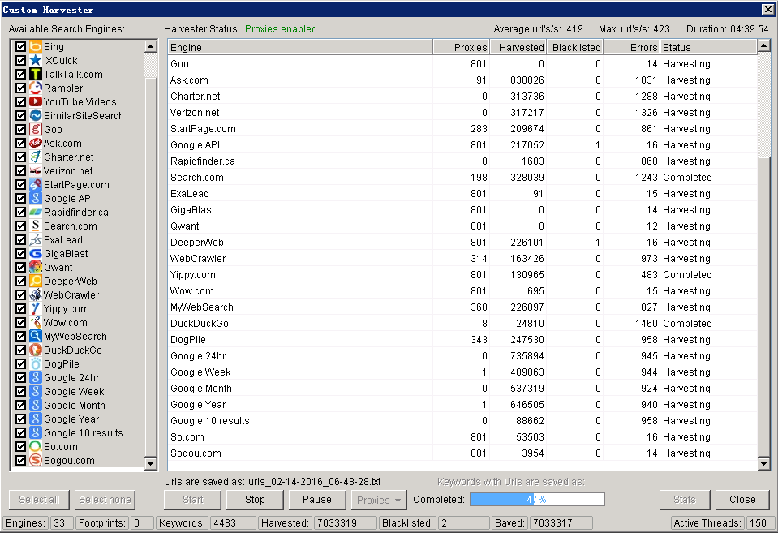This screenshot has width=778, height=533.
Task: Toggle the YouTube Videos checkbox
Action: click(20, 101)
